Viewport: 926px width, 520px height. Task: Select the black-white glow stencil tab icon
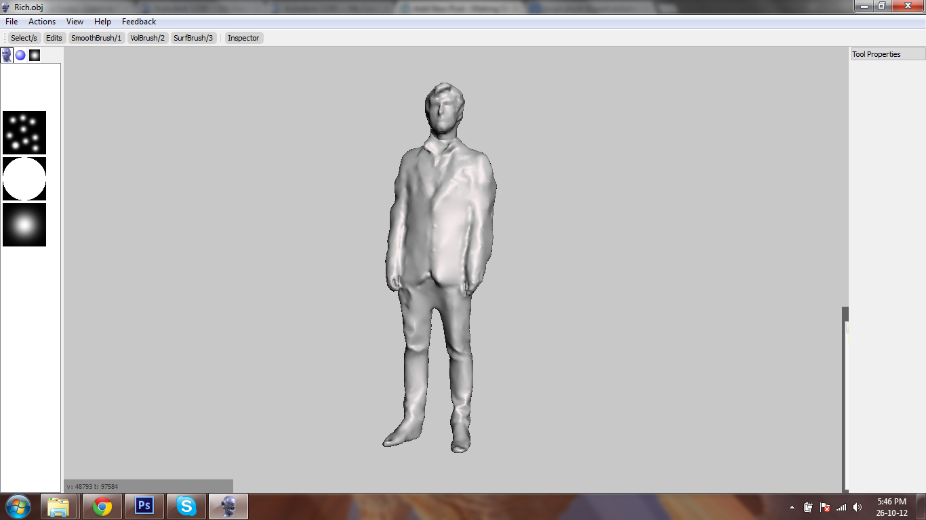(x=35, y=56)
